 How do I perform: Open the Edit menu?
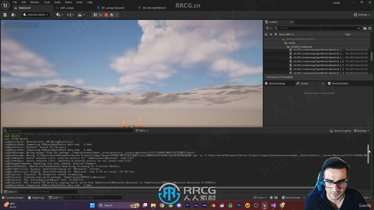coord(24,2)
